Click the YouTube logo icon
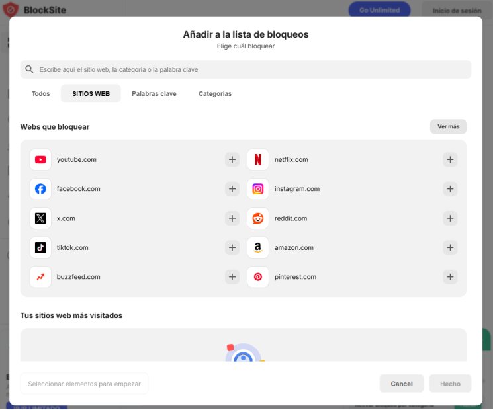The width and height of the screenshot is (493, 410). pyautogui.click(x=40, y=159)
